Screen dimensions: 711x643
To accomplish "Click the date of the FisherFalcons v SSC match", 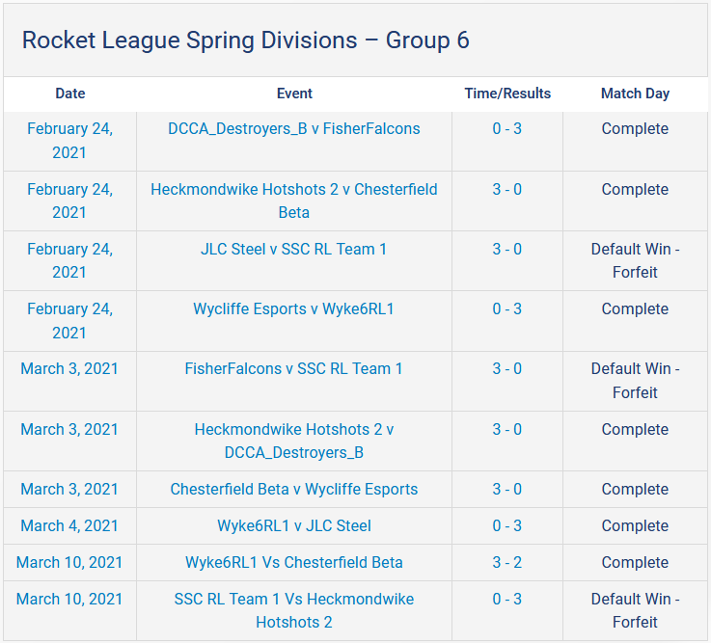I will point(69,369).
